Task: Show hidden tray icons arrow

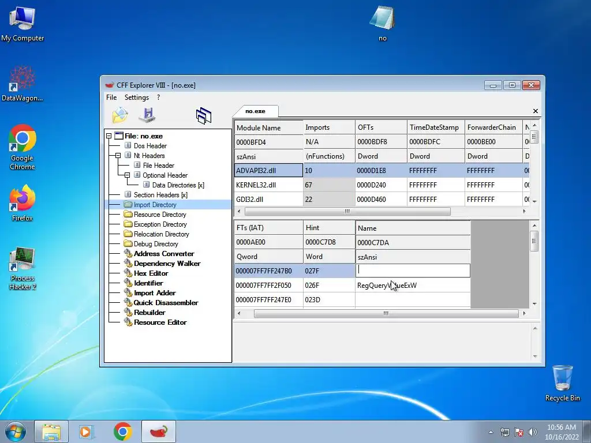Action: pyautogui.click(x=491, y=432)
